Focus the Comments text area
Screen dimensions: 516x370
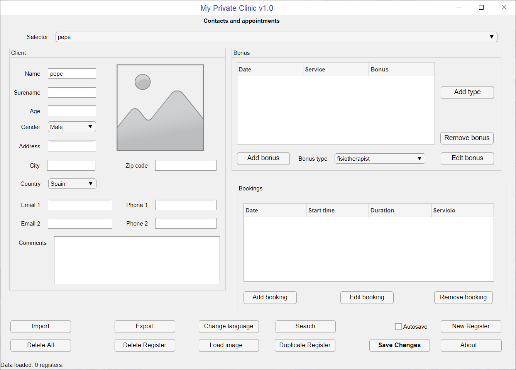tap(137, 260)
